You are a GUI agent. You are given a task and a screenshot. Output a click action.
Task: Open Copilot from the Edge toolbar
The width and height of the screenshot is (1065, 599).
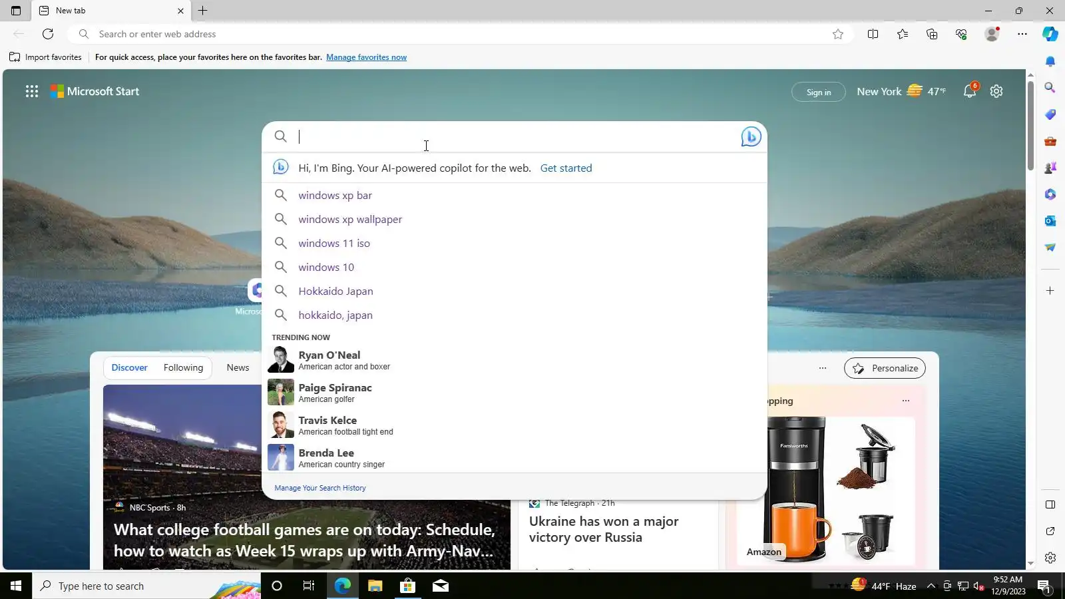coord(1050,34)
